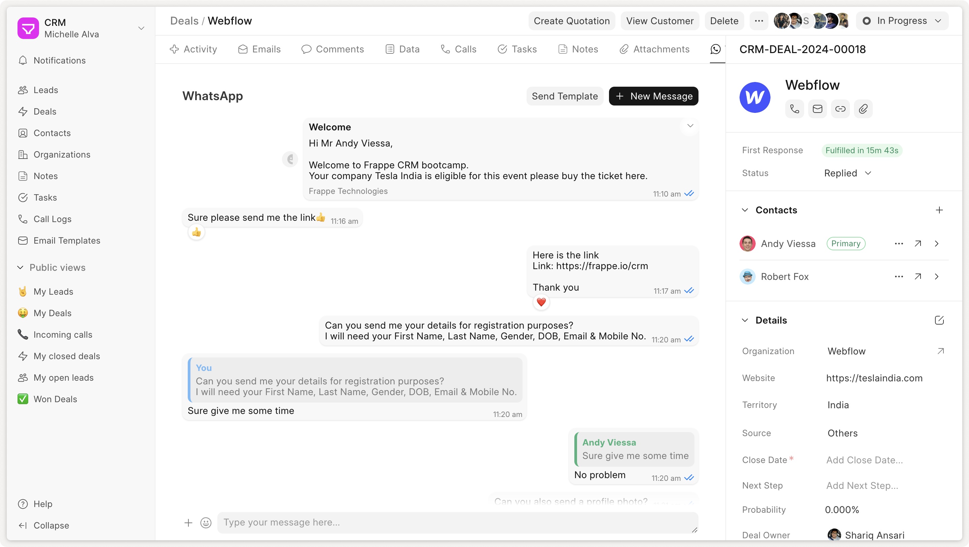
Task: Open Deals in sidebar
Action: (45, 112)
